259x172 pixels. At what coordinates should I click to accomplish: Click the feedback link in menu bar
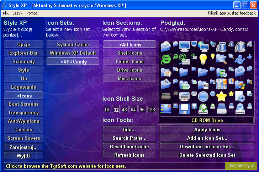point(232,13)
